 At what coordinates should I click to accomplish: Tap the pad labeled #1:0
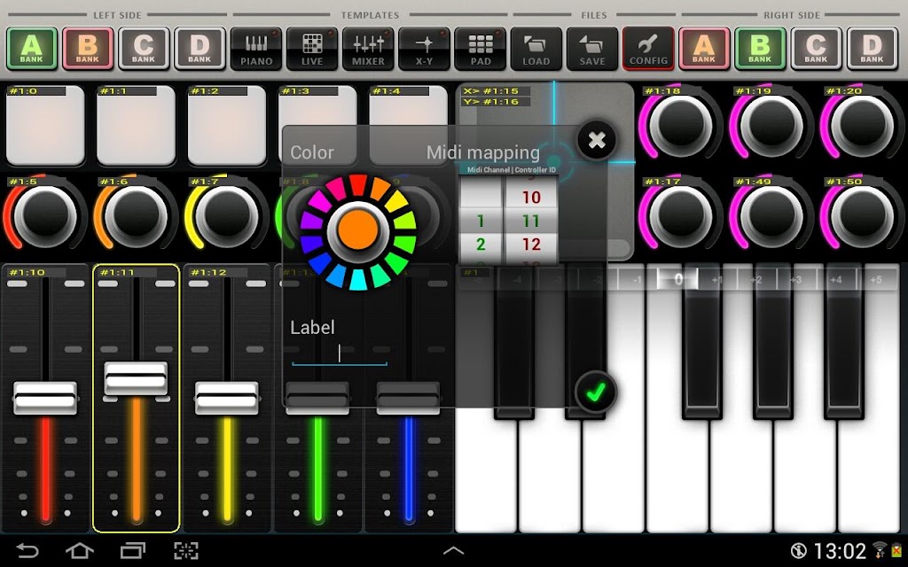[x=45, y=126]
